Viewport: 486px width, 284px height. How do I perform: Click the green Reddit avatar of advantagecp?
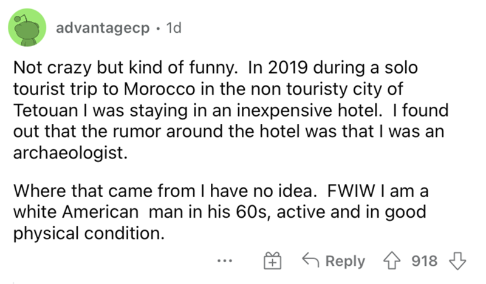coord(27,29)
